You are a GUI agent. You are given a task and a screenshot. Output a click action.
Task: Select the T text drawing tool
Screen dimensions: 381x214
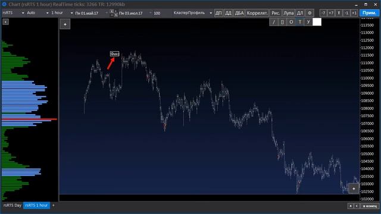pyautogui.click(x=299, y=22)
